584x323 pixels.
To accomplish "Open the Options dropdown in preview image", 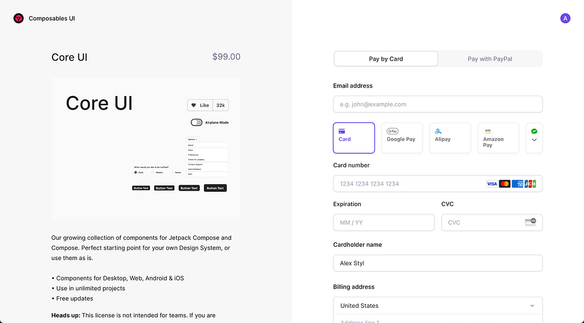I will click(193, 139).
